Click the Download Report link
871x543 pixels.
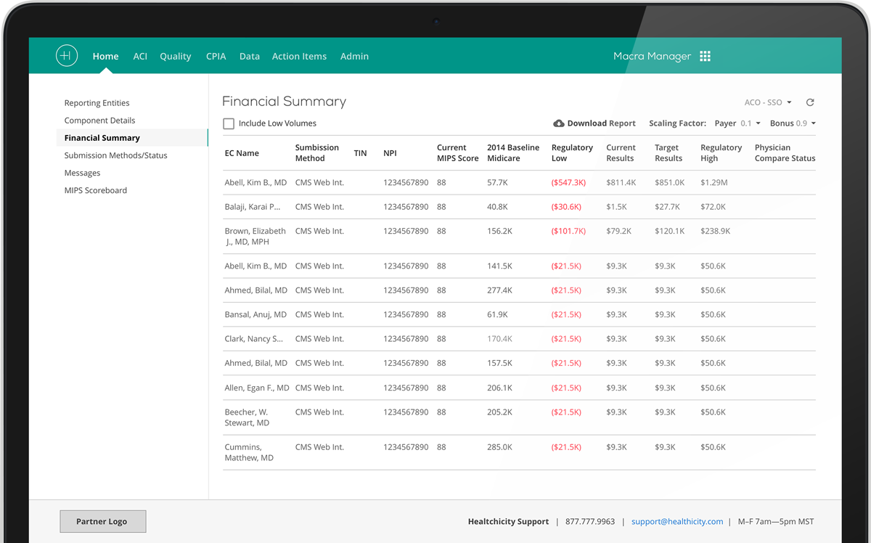(601, 123)
